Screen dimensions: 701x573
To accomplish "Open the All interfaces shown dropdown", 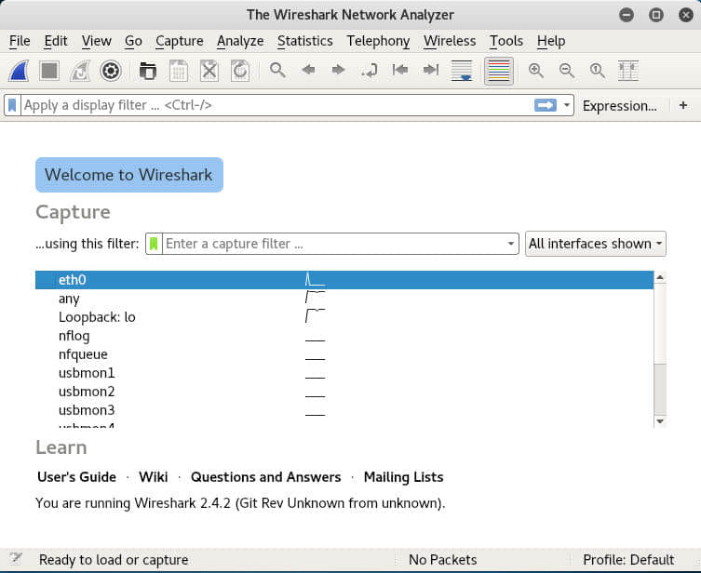I will [x=596, y=244].
